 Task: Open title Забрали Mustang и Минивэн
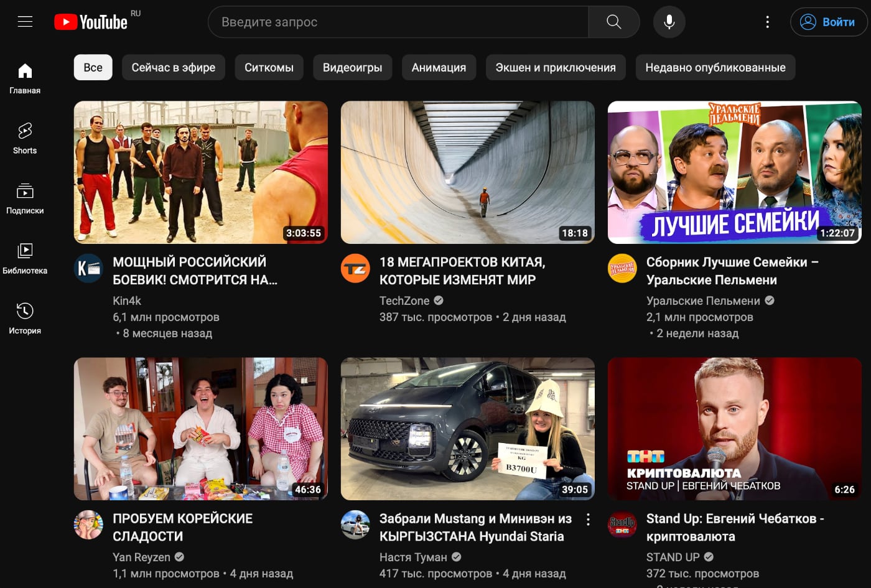pos(475,527)
